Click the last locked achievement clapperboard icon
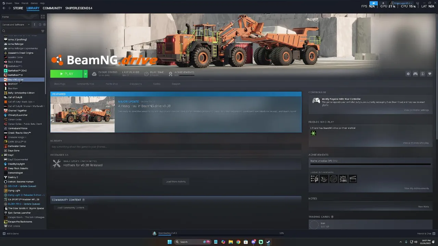 (x=353, y=179)
